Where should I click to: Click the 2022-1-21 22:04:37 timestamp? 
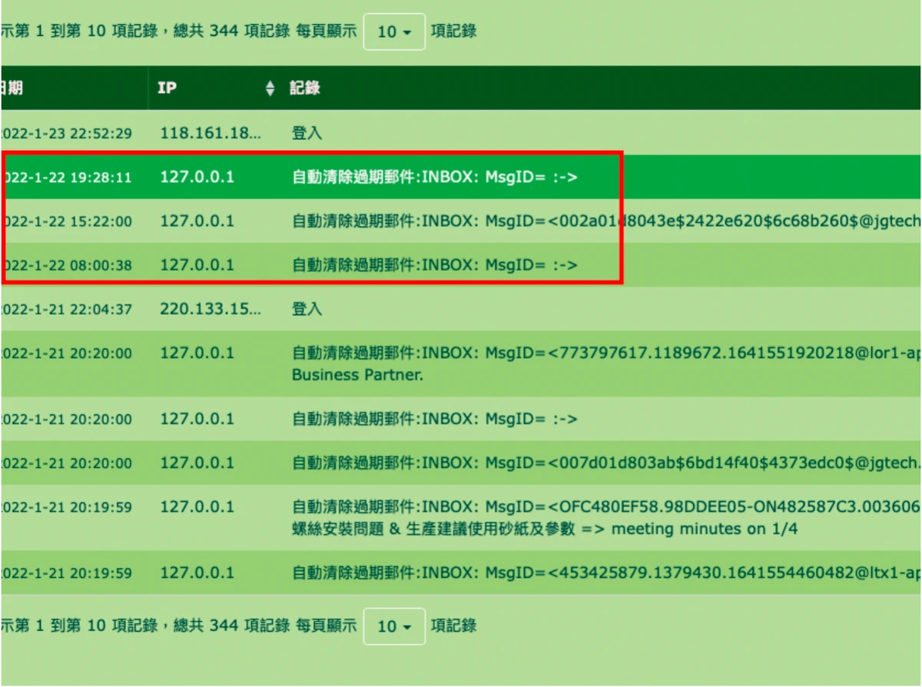(x=66, y=310)
